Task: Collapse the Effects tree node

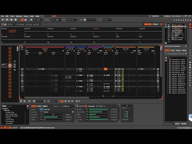Action: 4,110
